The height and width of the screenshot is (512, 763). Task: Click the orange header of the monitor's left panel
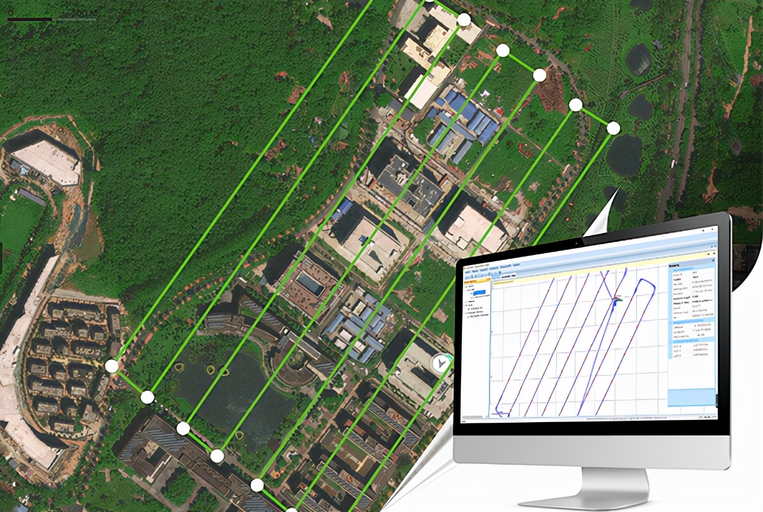(477, 280)
